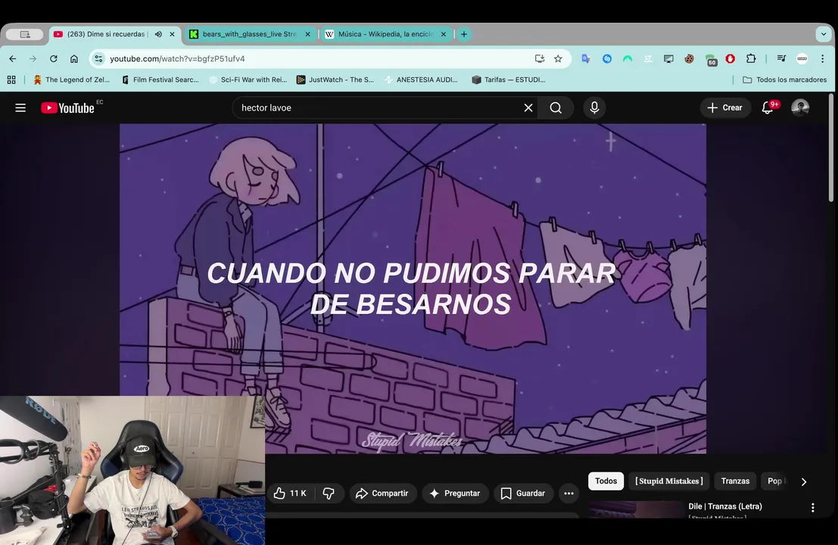The width and height of the screenshot is (838, 545).
Task: Select the Todos filter chip
Action: (606, 481)
